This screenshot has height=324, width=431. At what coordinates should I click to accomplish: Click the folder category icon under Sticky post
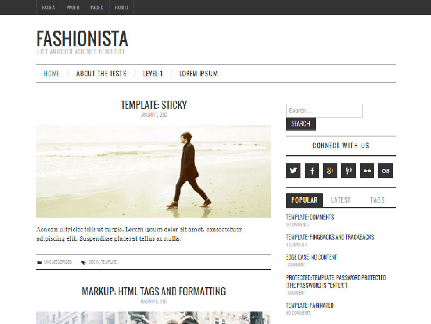pos(39,262)
